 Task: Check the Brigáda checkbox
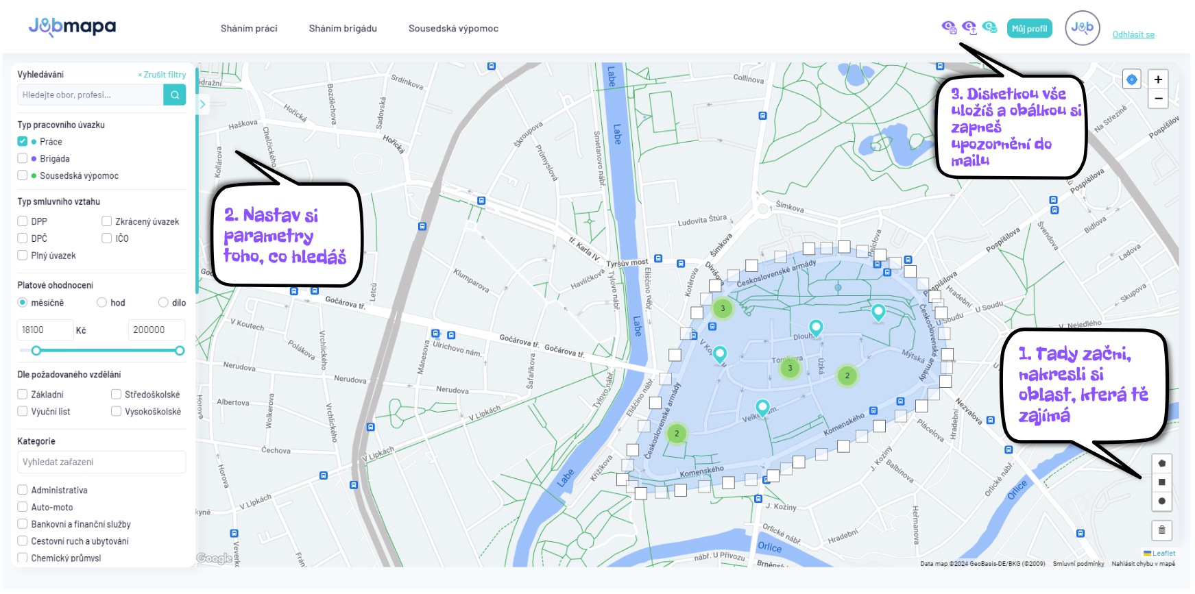coord(23,158)
